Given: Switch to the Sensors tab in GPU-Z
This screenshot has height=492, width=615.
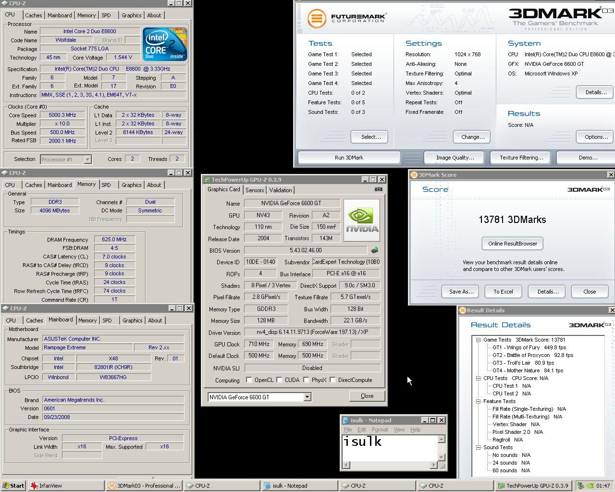Looking at the screenshot, I should [255, 190].
